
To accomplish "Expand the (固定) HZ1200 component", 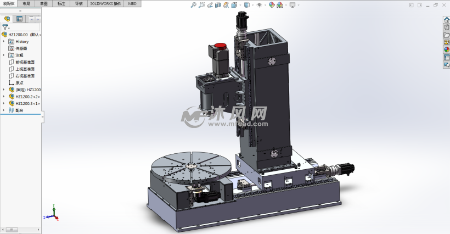I will [4, 90].
